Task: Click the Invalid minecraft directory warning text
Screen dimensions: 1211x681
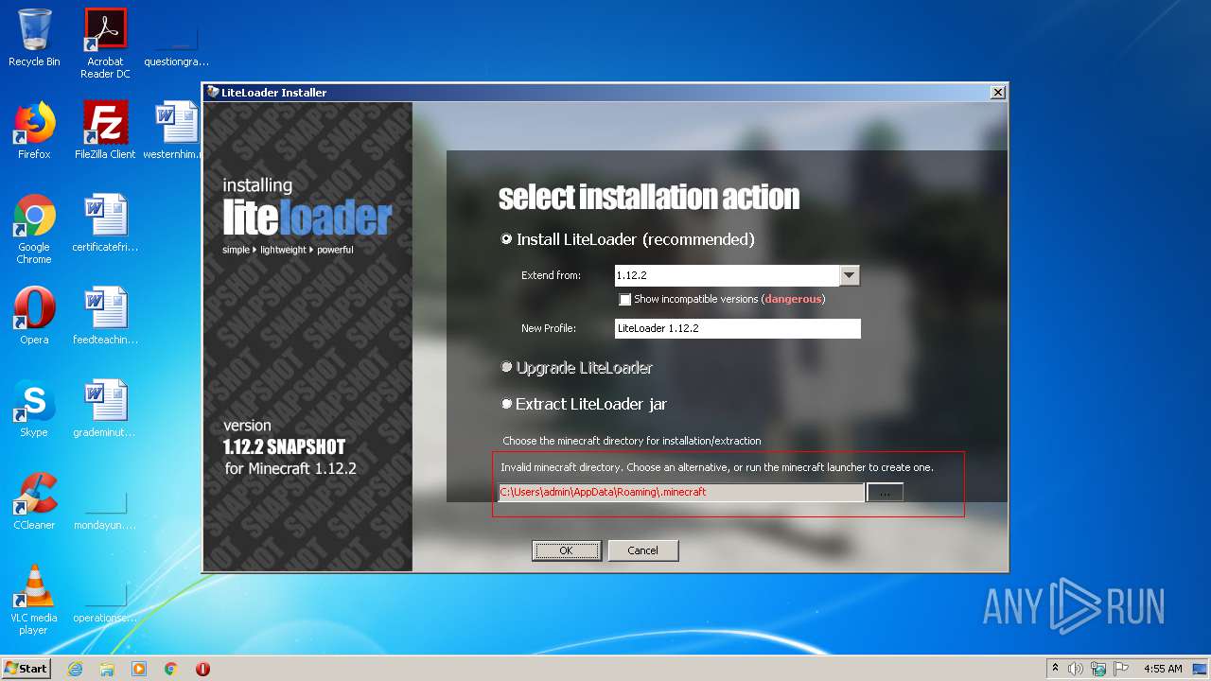Action: tap(717, 467)
